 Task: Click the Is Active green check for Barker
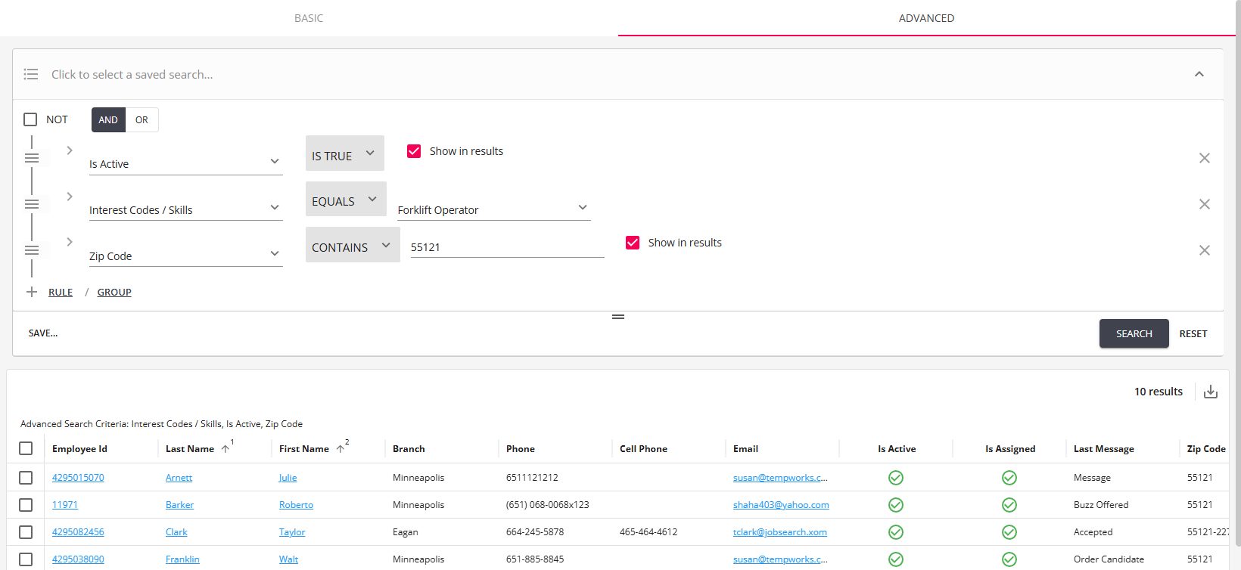coord(896,505)
